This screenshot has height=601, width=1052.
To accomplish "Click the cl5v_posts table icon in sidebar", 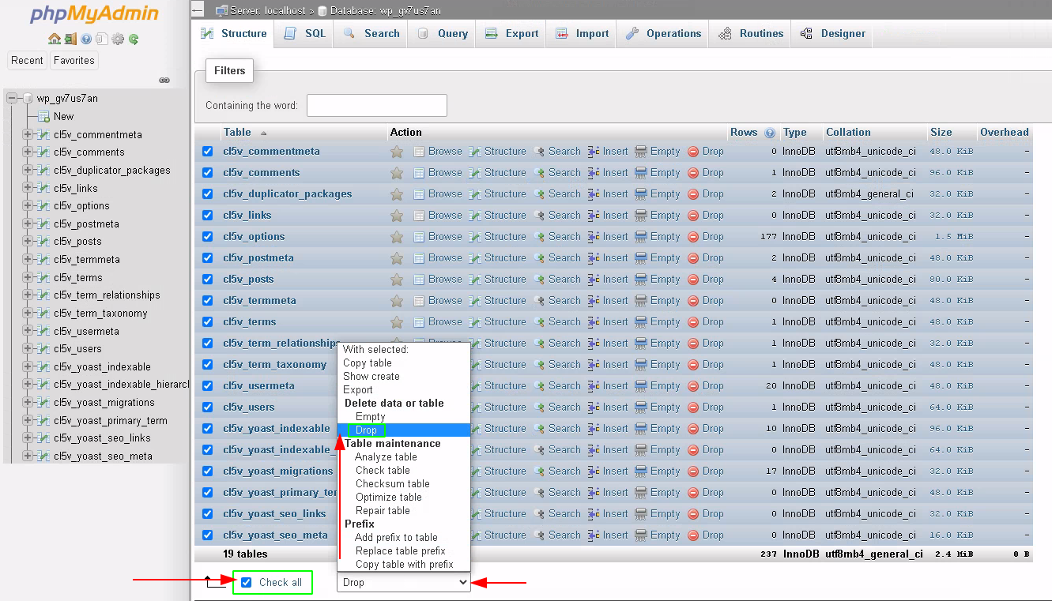I will click(44, 242).
